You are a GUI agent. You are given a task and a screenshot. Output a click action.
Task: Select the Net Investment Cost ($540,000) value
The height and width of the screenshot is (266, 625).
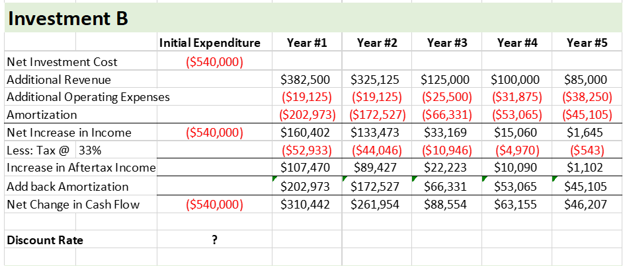(214, 62)
